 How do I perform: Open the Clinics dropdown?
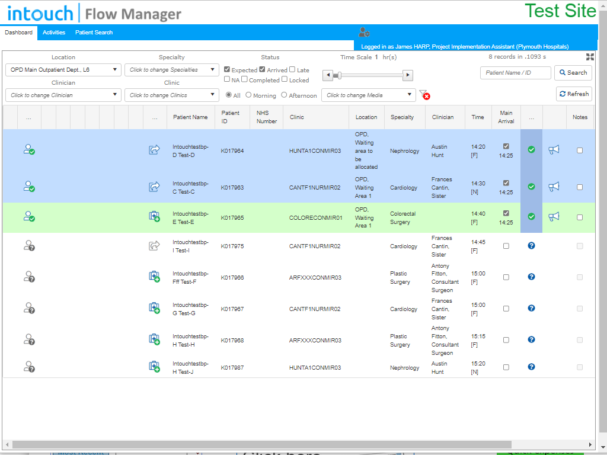click(x=171, y=95)
